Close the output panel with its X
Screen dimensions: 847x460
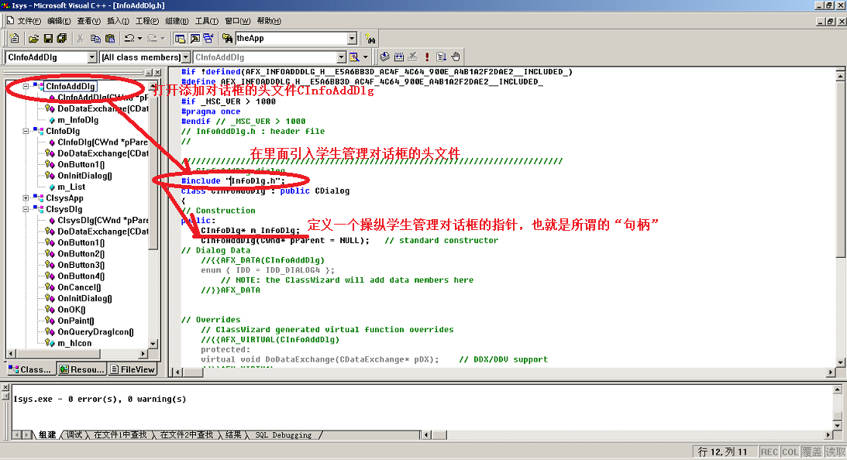(x=5, y=388)
